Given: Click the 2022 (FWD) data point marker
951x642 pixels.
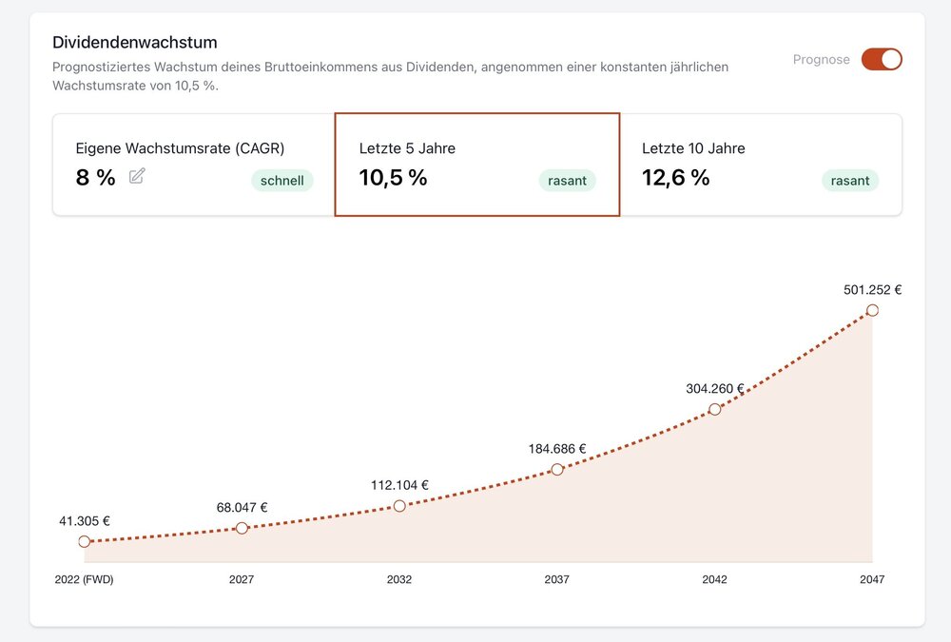Looking at the screenshot, I should click(x=85, y=541).
